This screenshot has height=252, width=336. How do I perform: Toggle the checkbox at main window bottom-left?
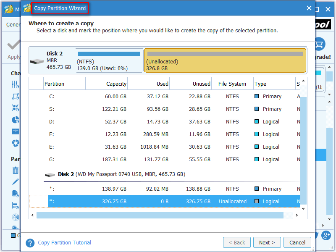pyautogui.click(x=13, y=236)
